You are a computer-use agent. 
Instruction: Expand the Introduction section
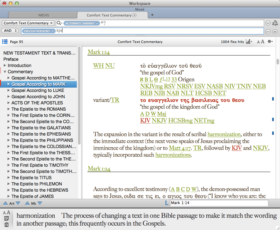point(5,65)
